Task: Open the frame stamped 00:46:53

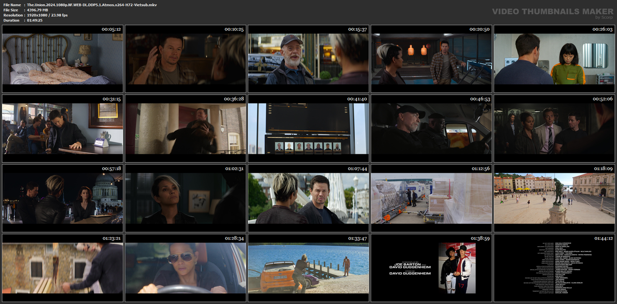Action: click(431, 128)
